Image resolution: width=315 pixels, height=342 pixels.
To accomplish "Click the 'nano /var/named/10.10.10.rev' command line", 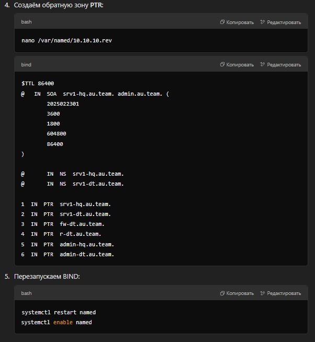I will pyautogui.click(x=66, y=40).
